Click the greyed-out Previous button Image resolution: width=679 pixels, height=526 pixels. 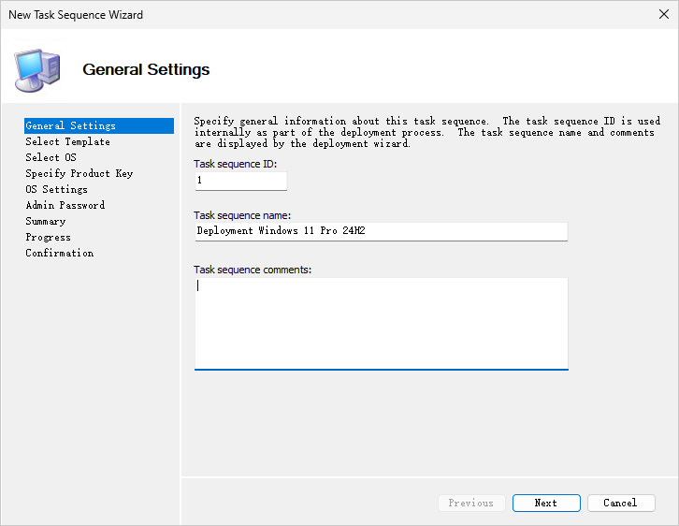471,503
